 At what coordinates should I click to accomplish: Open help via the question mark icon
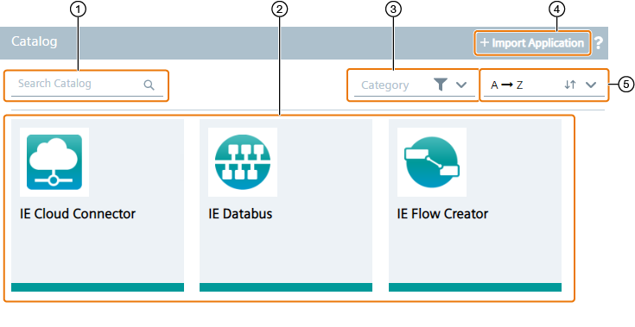(x=599, y=43)
